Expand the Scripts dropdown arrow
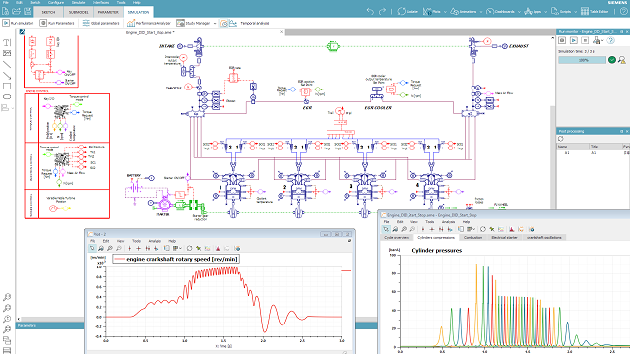 pyautogui.click(x=575, y=12)
